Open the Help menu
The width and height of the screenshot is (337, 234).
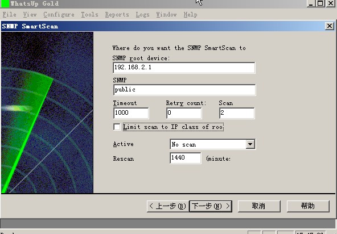pyautogui.click(x=191, y=15)
